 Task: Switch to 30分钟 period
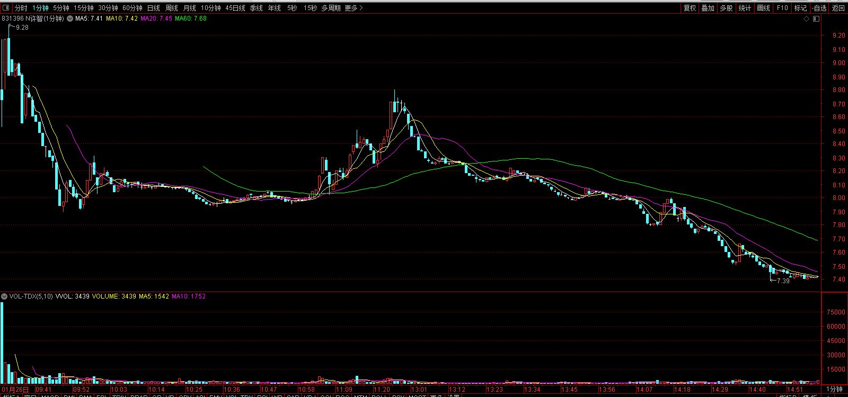108,8
